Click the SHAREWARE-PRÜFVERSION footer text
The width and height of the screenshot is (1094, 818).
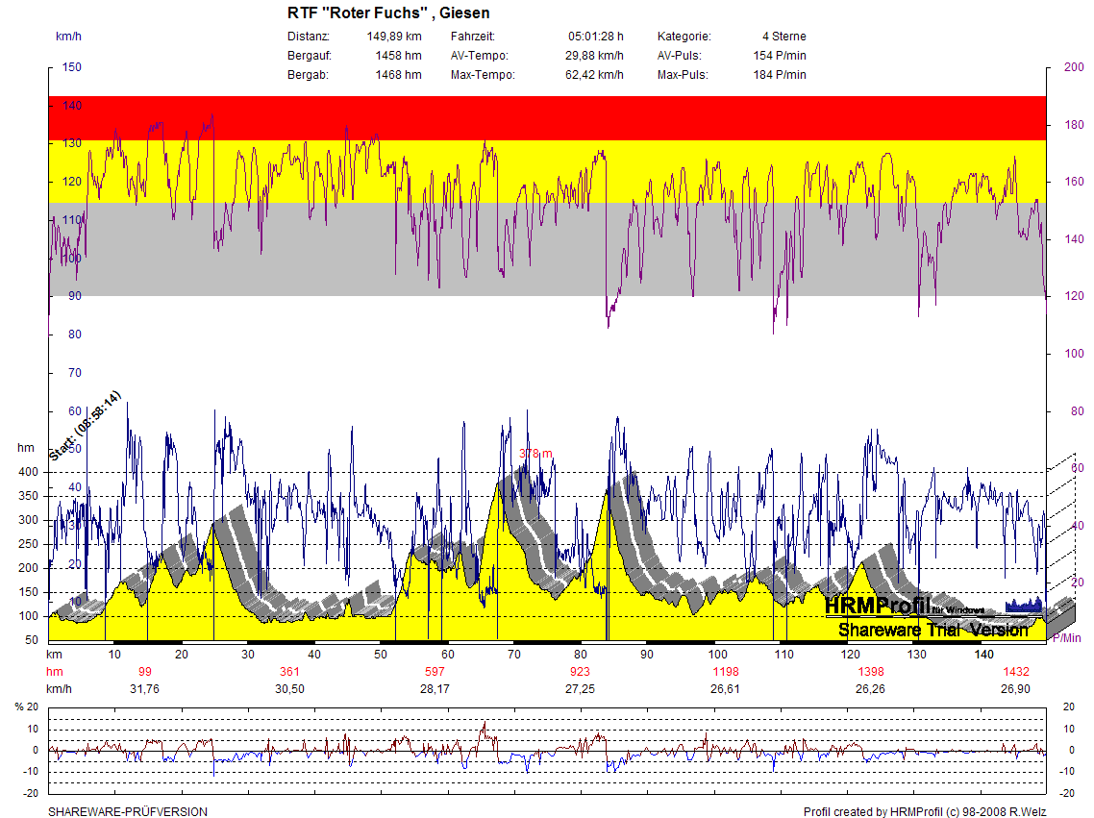pos(128,812)
